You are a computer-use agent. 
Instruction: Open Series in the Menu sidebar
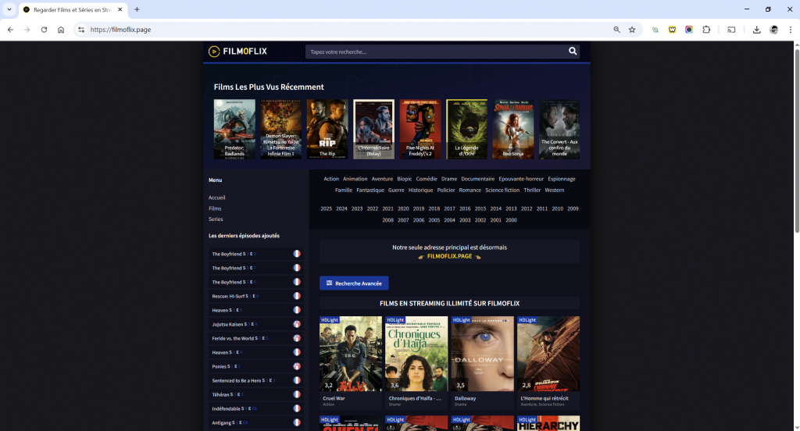(216, 219)
